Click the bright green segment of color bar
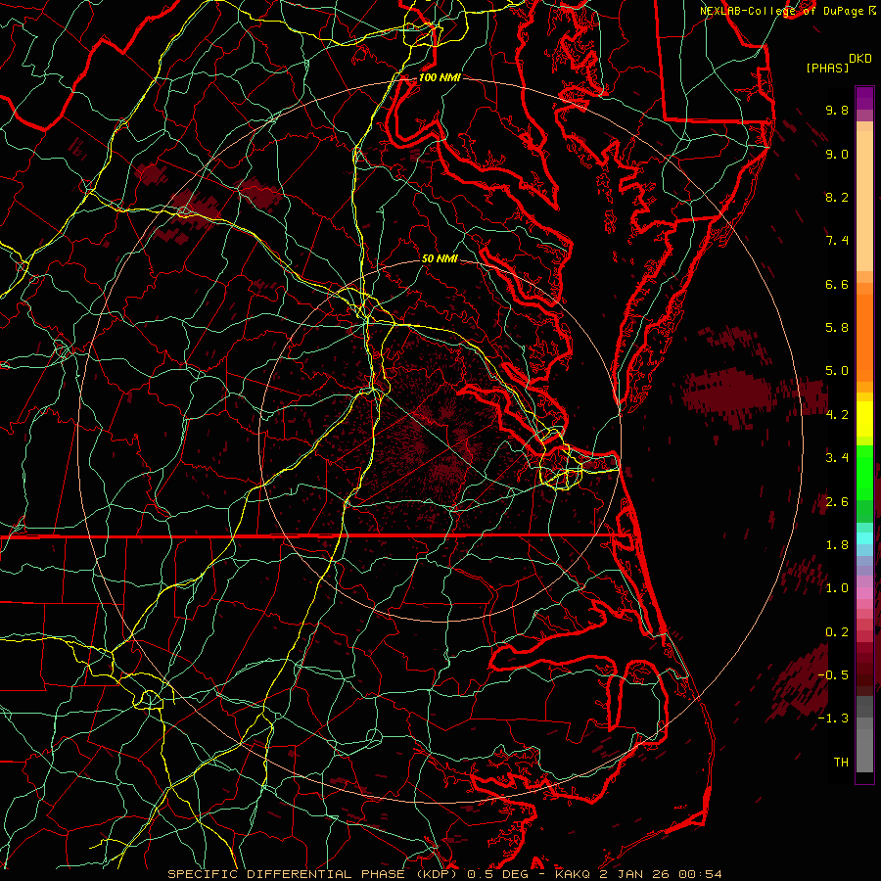 [x=864, y=471]
